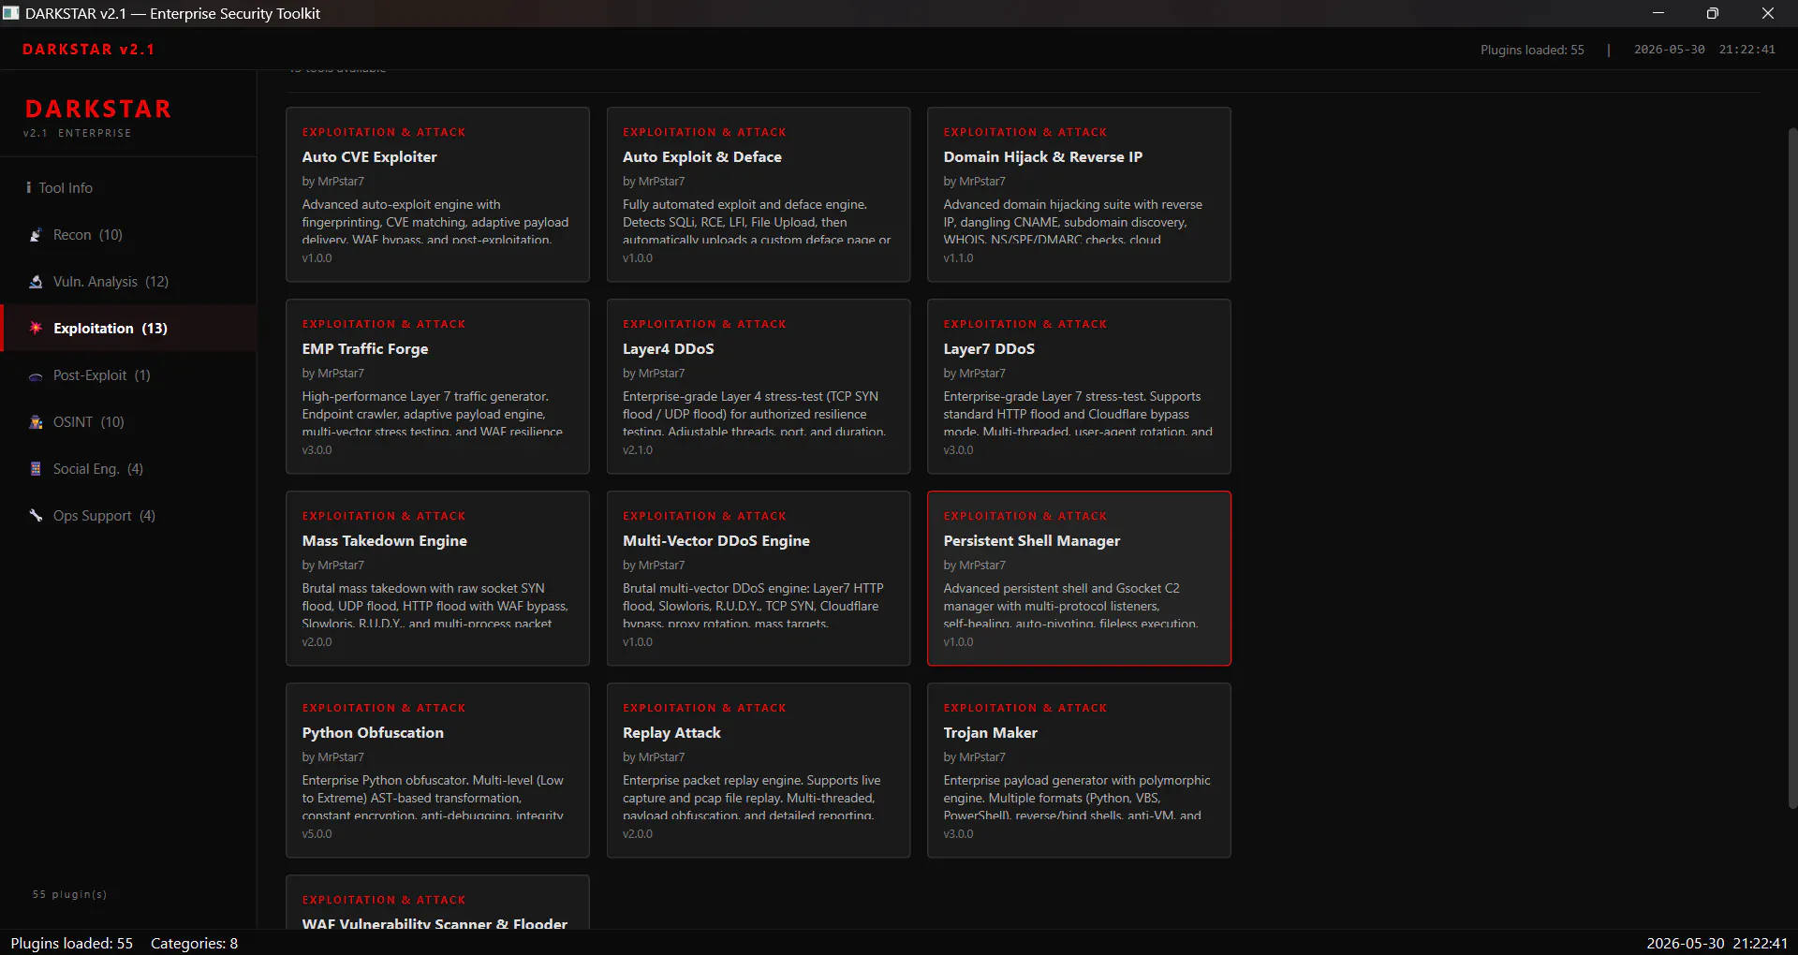Open the Auto Exploit & Deface card
This screenshot has height=955, width=1798.
[x=759, y=195]
